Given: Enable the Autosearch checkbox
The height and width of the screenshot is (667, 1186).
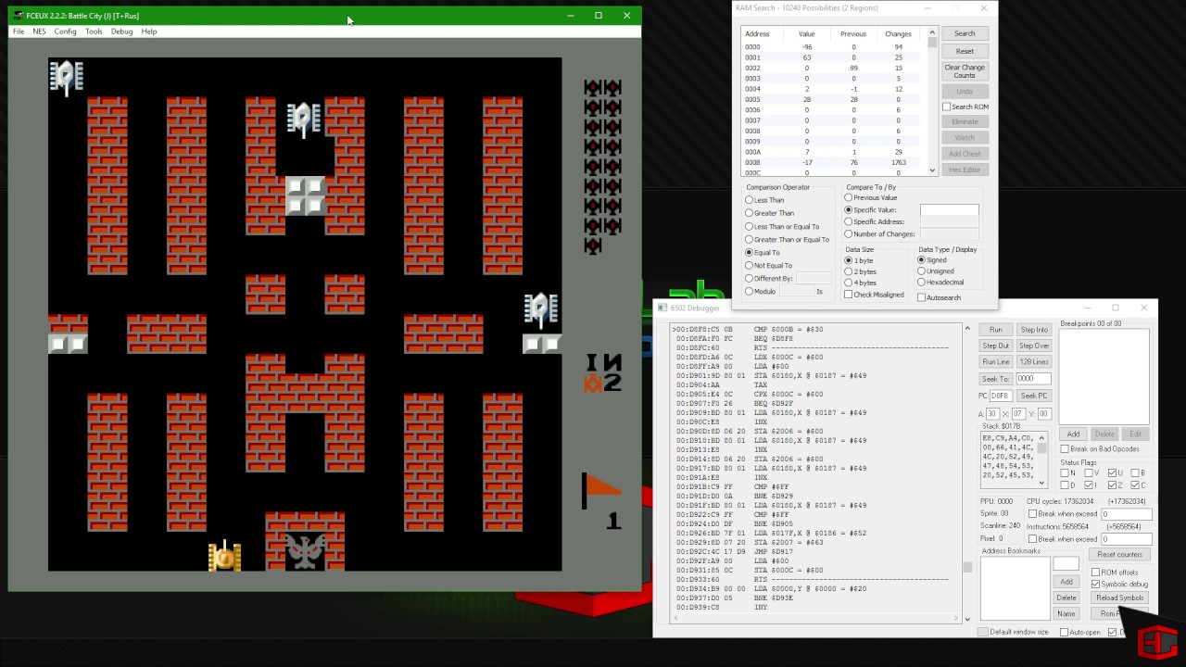Looking at the screenshot, I should pyautogui.click(x=921, y=297).
